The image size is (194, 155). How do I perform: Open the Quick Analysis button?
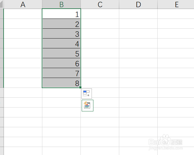pos(87,105)
